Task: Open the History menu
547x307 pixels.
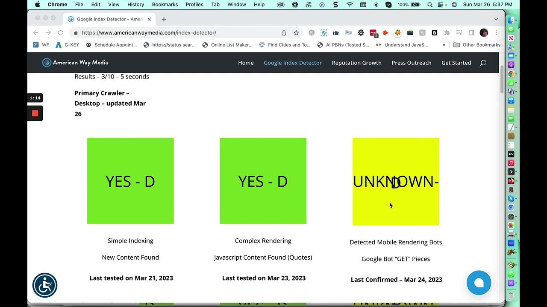Action: coord(135,5)
